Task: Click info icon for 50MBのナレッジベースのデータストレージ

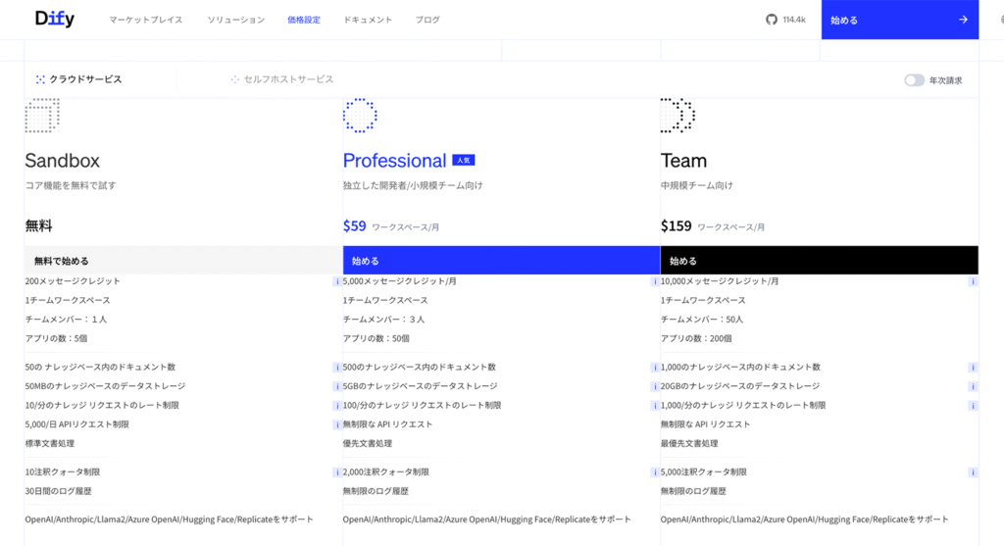Action: [x=337, y=386]
